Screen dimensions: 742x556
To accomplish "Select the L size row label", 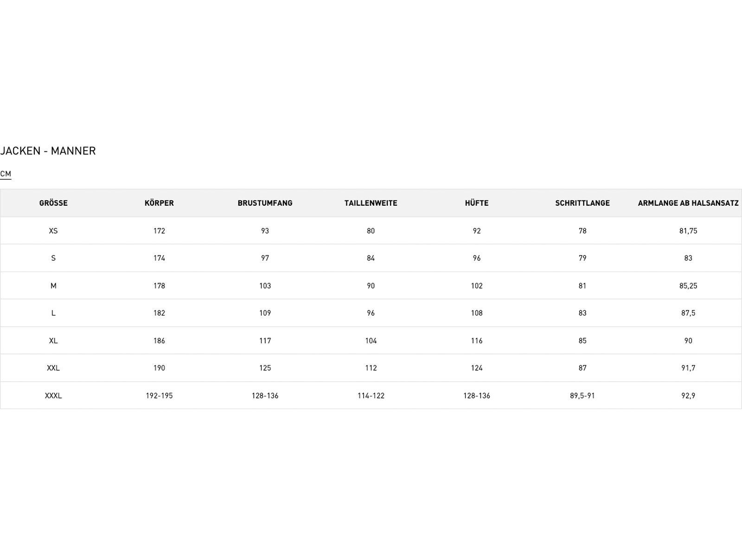I will coord(53,313).
